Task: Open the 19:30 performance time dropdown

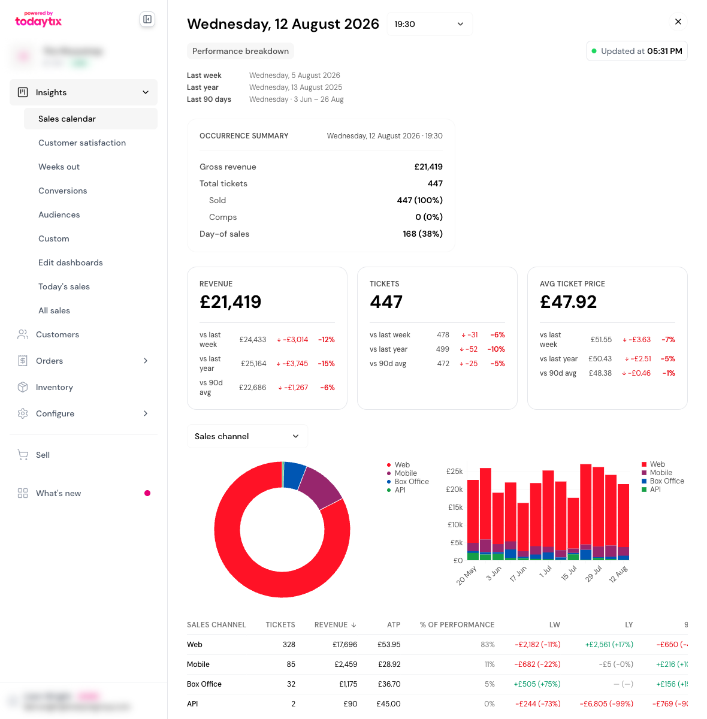Action: 430,24
